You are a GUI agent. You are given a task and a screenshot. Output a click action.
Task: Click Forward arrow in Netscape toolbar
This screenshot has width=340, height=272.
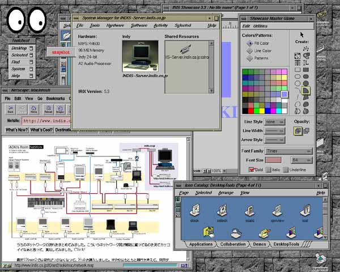pyautogui.click(x=22, y=109)
